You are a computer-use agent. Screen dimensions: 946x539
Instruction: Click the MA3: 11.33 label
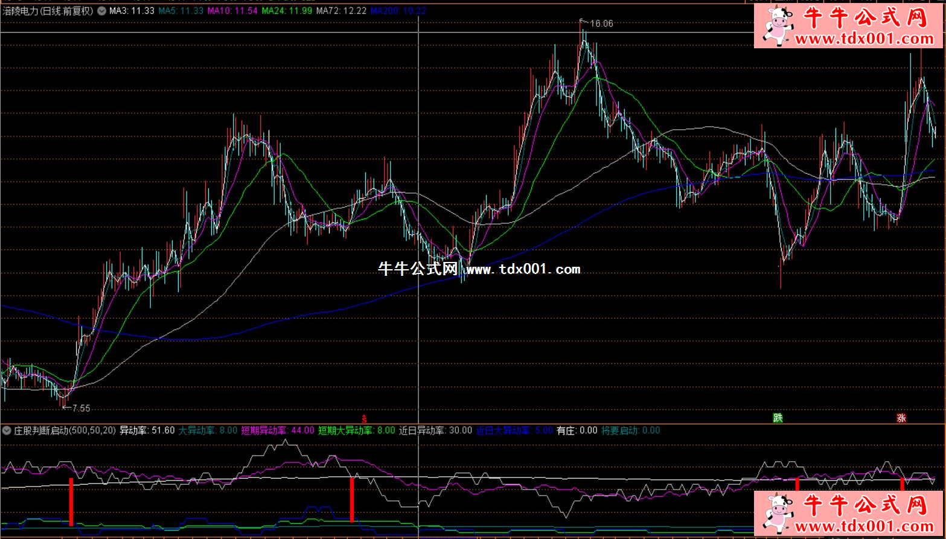[x=132, y=11]
